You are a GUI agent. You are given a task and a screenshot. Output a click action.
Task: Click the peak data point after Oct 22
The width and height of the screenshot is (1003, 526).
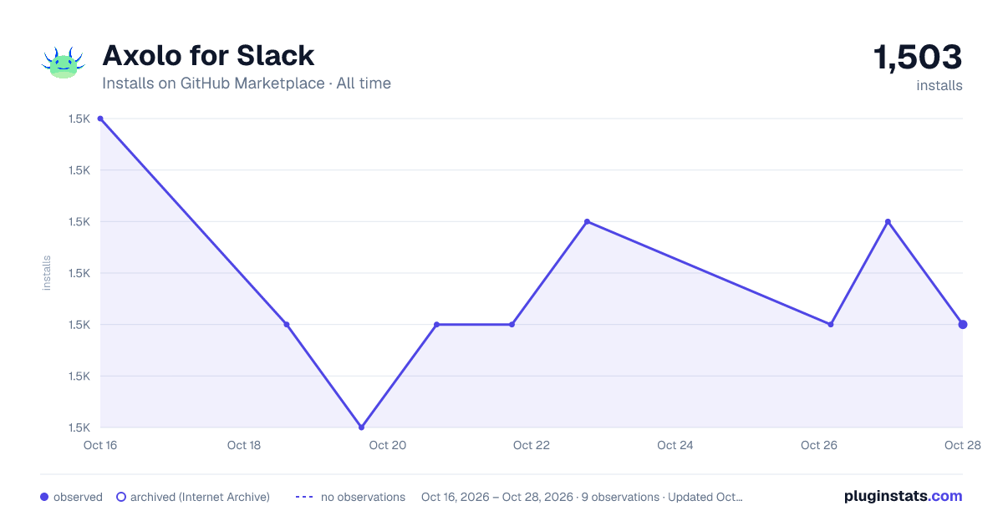[587, 221]
